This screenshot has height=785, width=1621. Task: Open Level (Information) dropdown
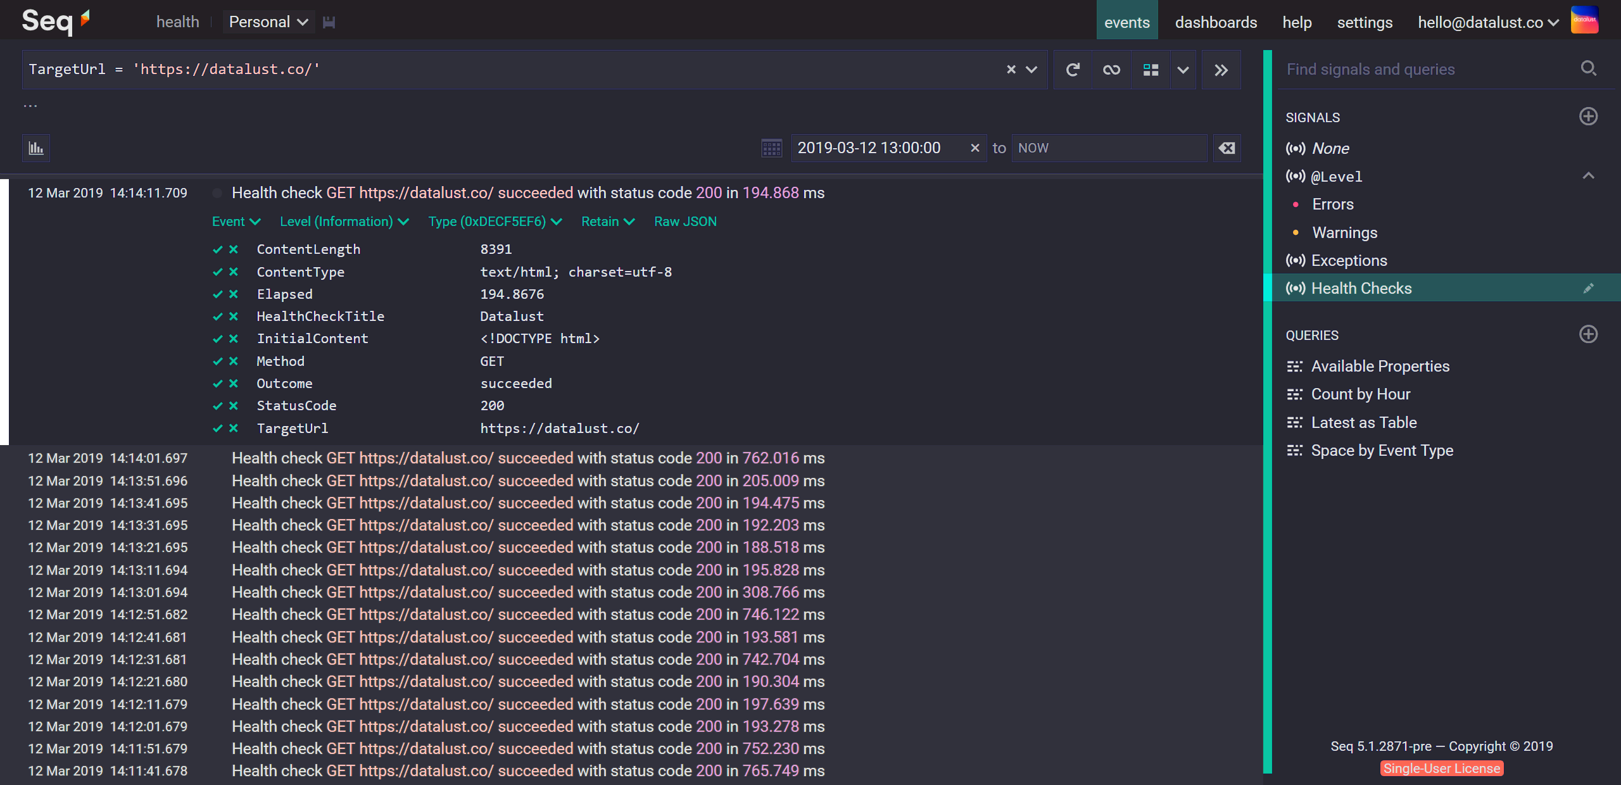point(344,222)
